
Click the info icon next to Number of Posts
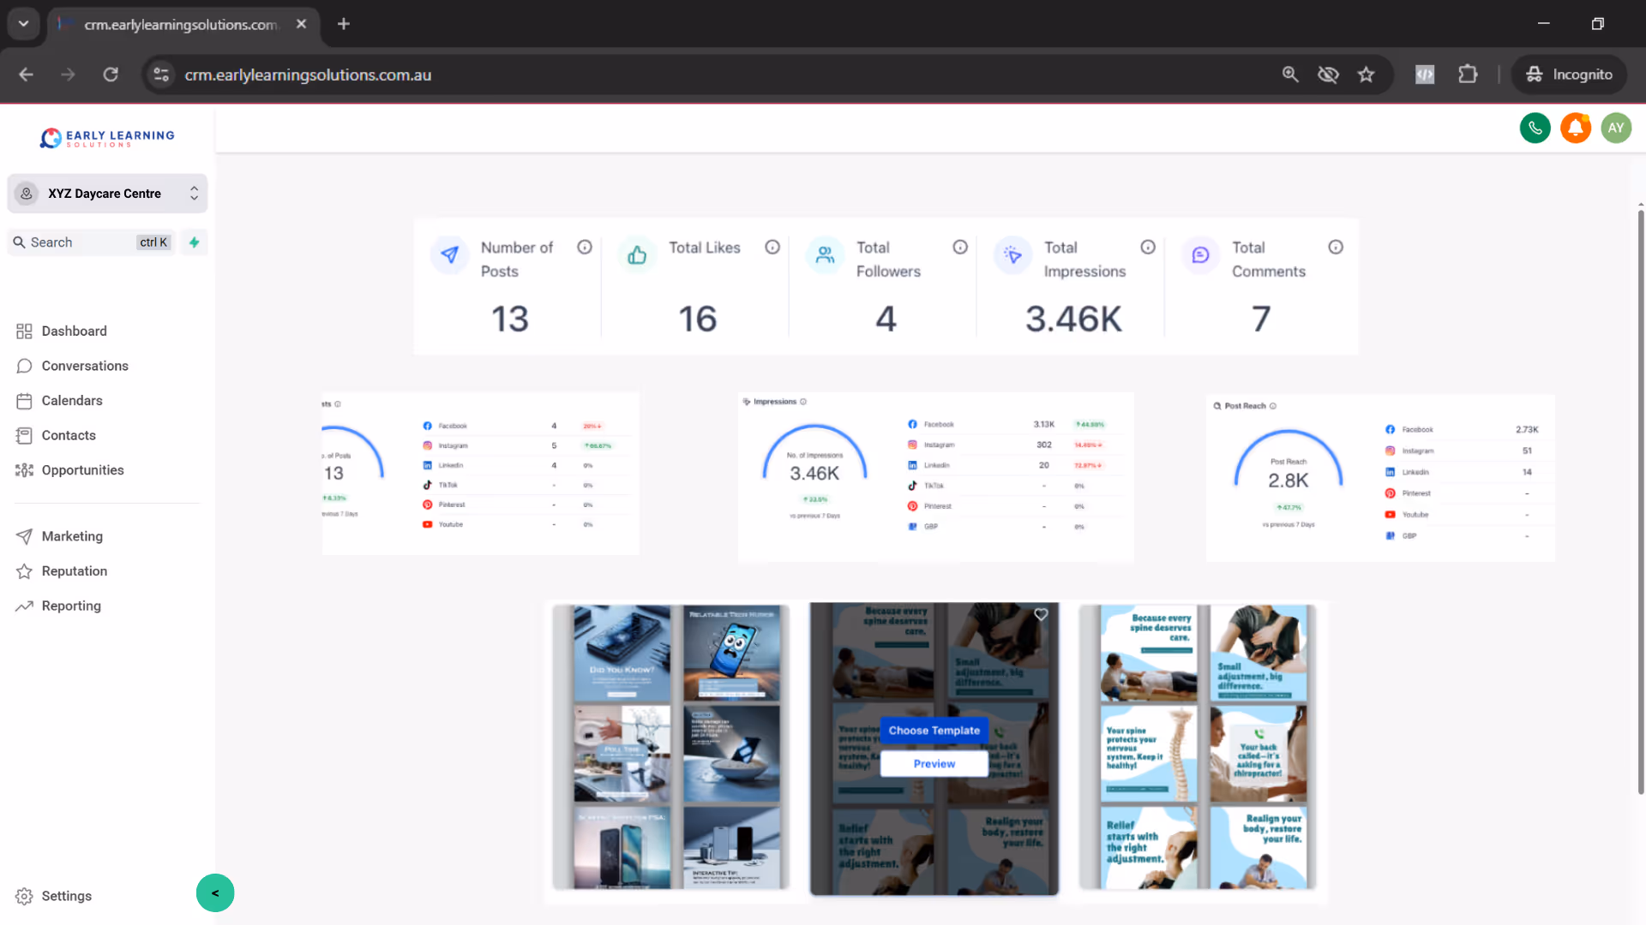[585, 248]
